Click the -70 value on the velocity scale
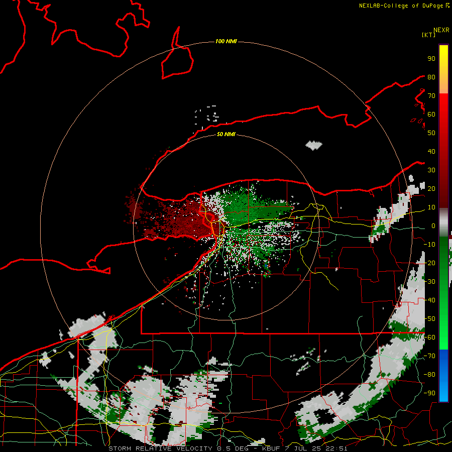452x452 pixels. (x=429, y=356)
